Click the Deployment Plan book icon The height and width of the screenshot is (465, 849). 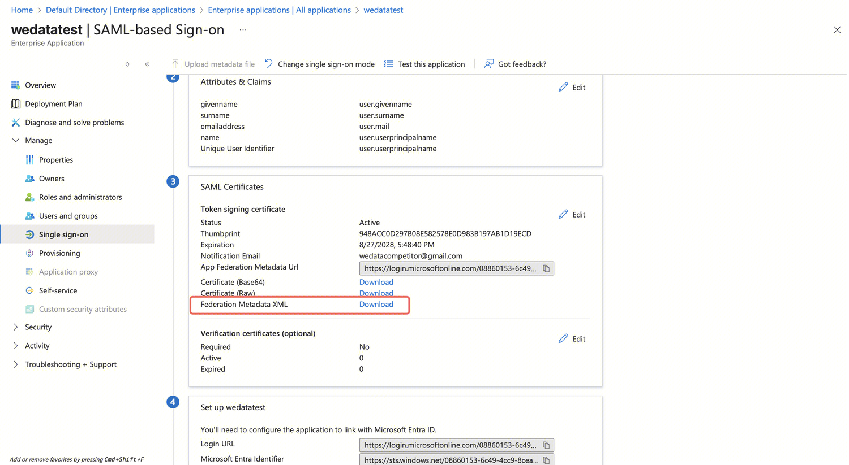click(x=15, y=104)
